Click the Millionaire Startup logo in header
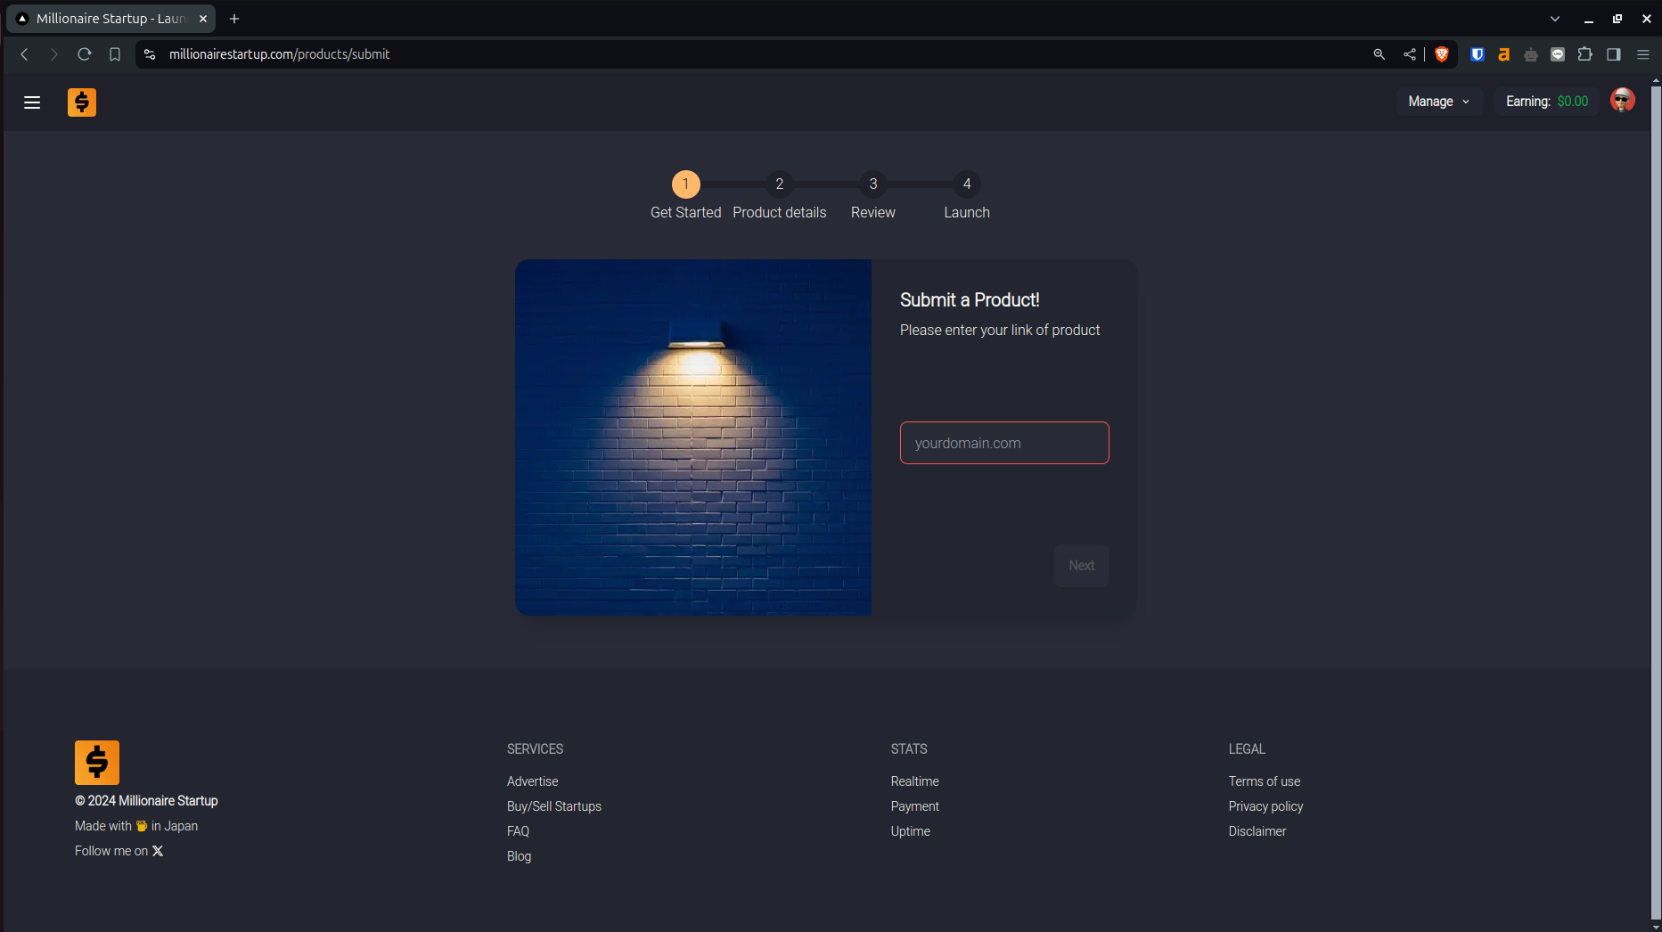1662x932 pixels. (x=82, y=102)
